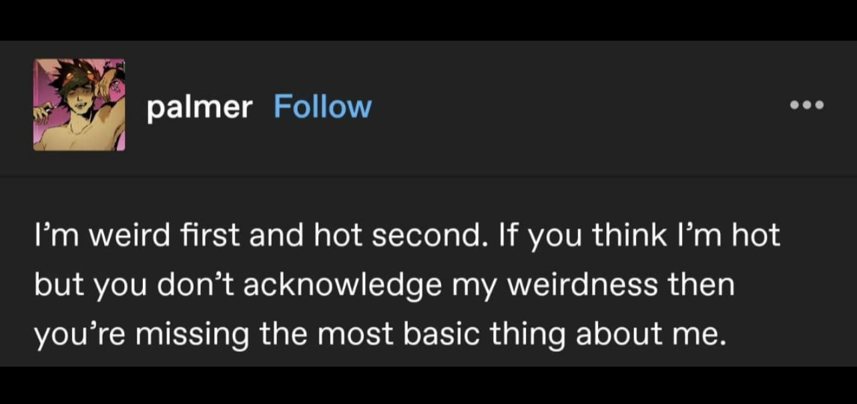Click the black bar above the post
Image resolution: width=857 pixels, height=404 pixels.
(x=429, y=19)
